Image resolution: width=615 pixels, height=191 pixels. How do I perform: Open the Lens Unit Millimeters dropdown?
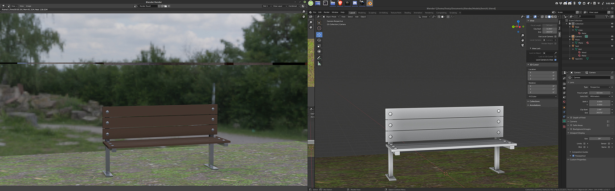601,96
